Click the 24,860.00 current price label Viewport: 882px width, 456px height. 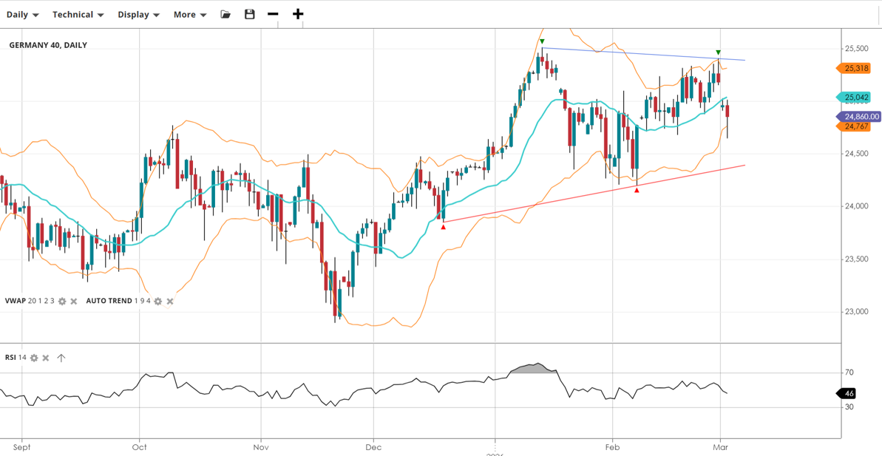click(859, 117)
